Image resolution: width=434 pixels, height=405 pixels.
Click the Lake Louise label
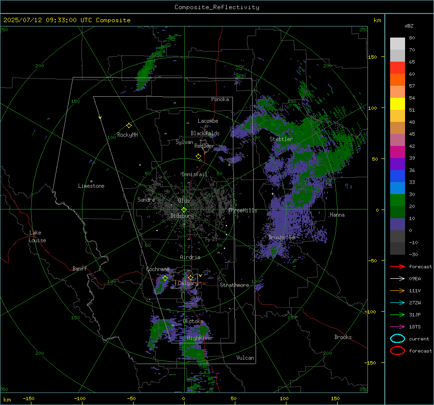(x=37, y=236)
